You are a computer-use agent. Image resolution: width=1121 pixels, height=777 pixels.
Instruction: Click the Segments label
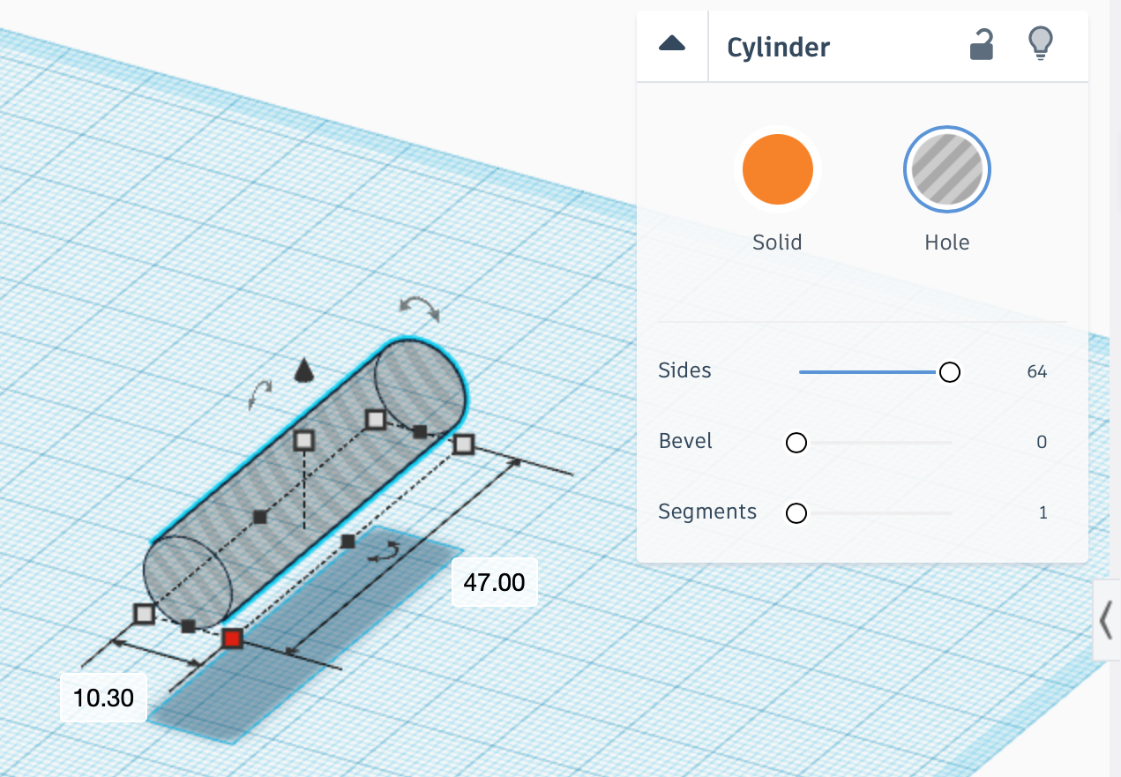(707, 512)
